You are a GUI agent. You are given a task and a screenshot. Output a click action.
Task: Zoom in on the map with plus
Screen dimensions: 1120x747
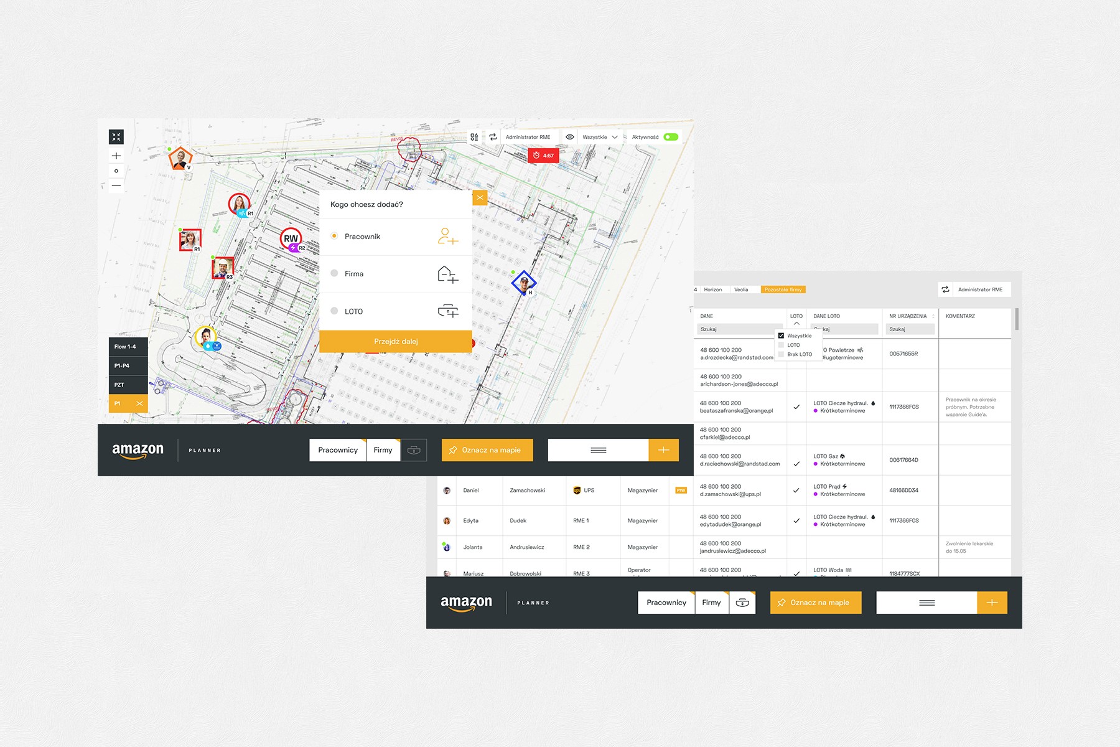(116, 156)
